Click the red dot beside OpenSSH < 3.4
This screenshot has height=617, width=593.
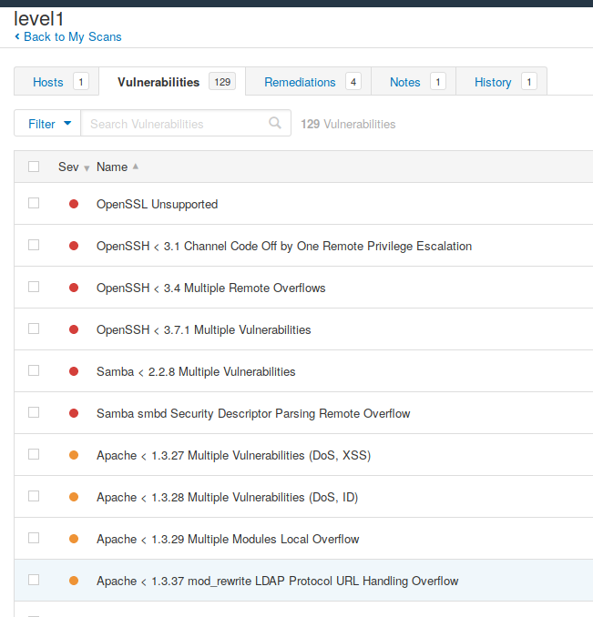point(74,288)
